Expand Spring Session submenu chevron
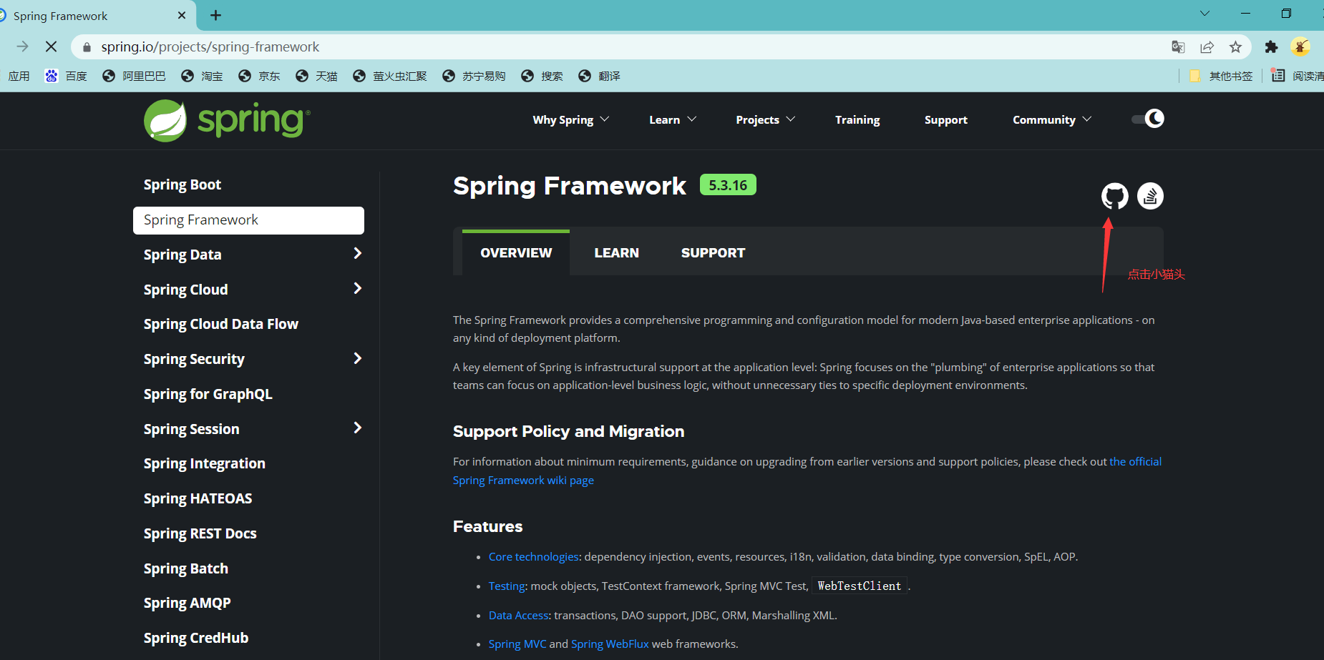 [357, 428]
